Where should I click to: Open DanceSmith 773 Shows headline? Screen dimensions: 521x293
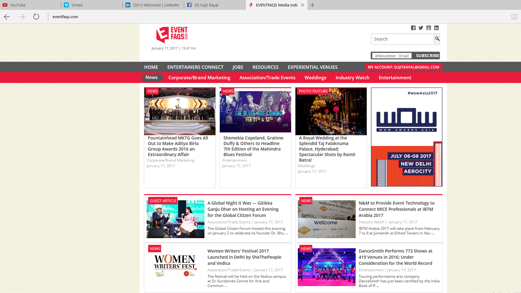click(395, 257)
